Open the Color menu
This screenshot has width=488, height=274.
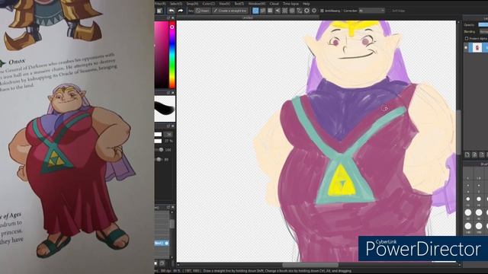208,4
